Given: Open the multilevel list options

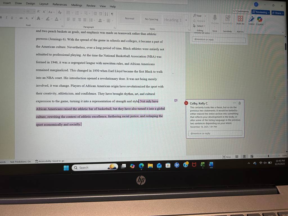Looking at the screenshot, I should pyautogui.click(x=86, y=13).
